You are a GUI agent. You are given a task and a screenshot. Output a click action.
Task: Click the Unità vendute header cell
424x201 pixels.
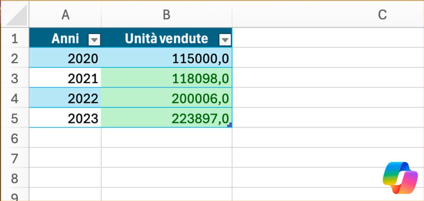[166, 38]
